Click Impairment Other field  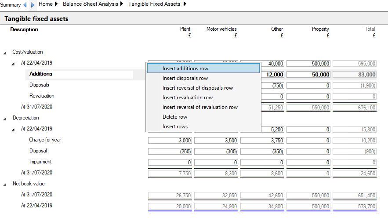point(262,163)
